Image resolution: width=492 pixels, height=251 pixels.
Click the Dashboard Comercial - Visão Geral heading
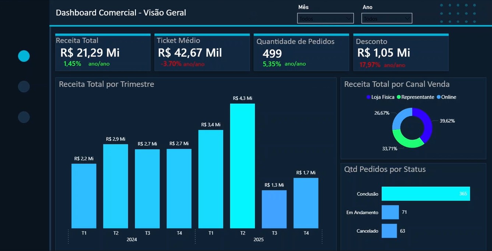[121, 12]
